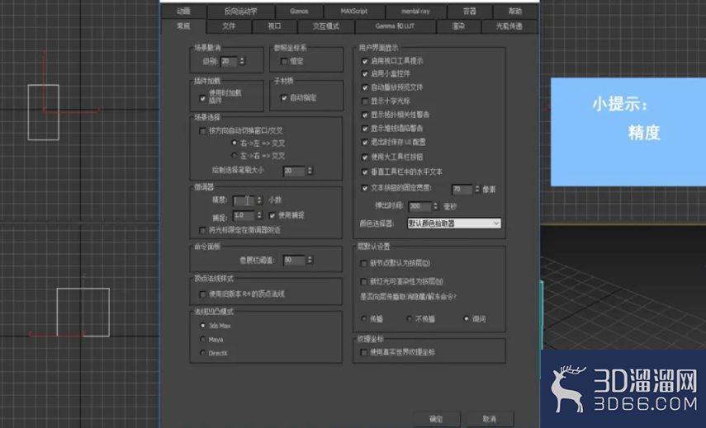The width and height of the screenshot is (706, 428).
Task: Adjust the 弹出时间 spinner arrows
Action: (436, 206)
